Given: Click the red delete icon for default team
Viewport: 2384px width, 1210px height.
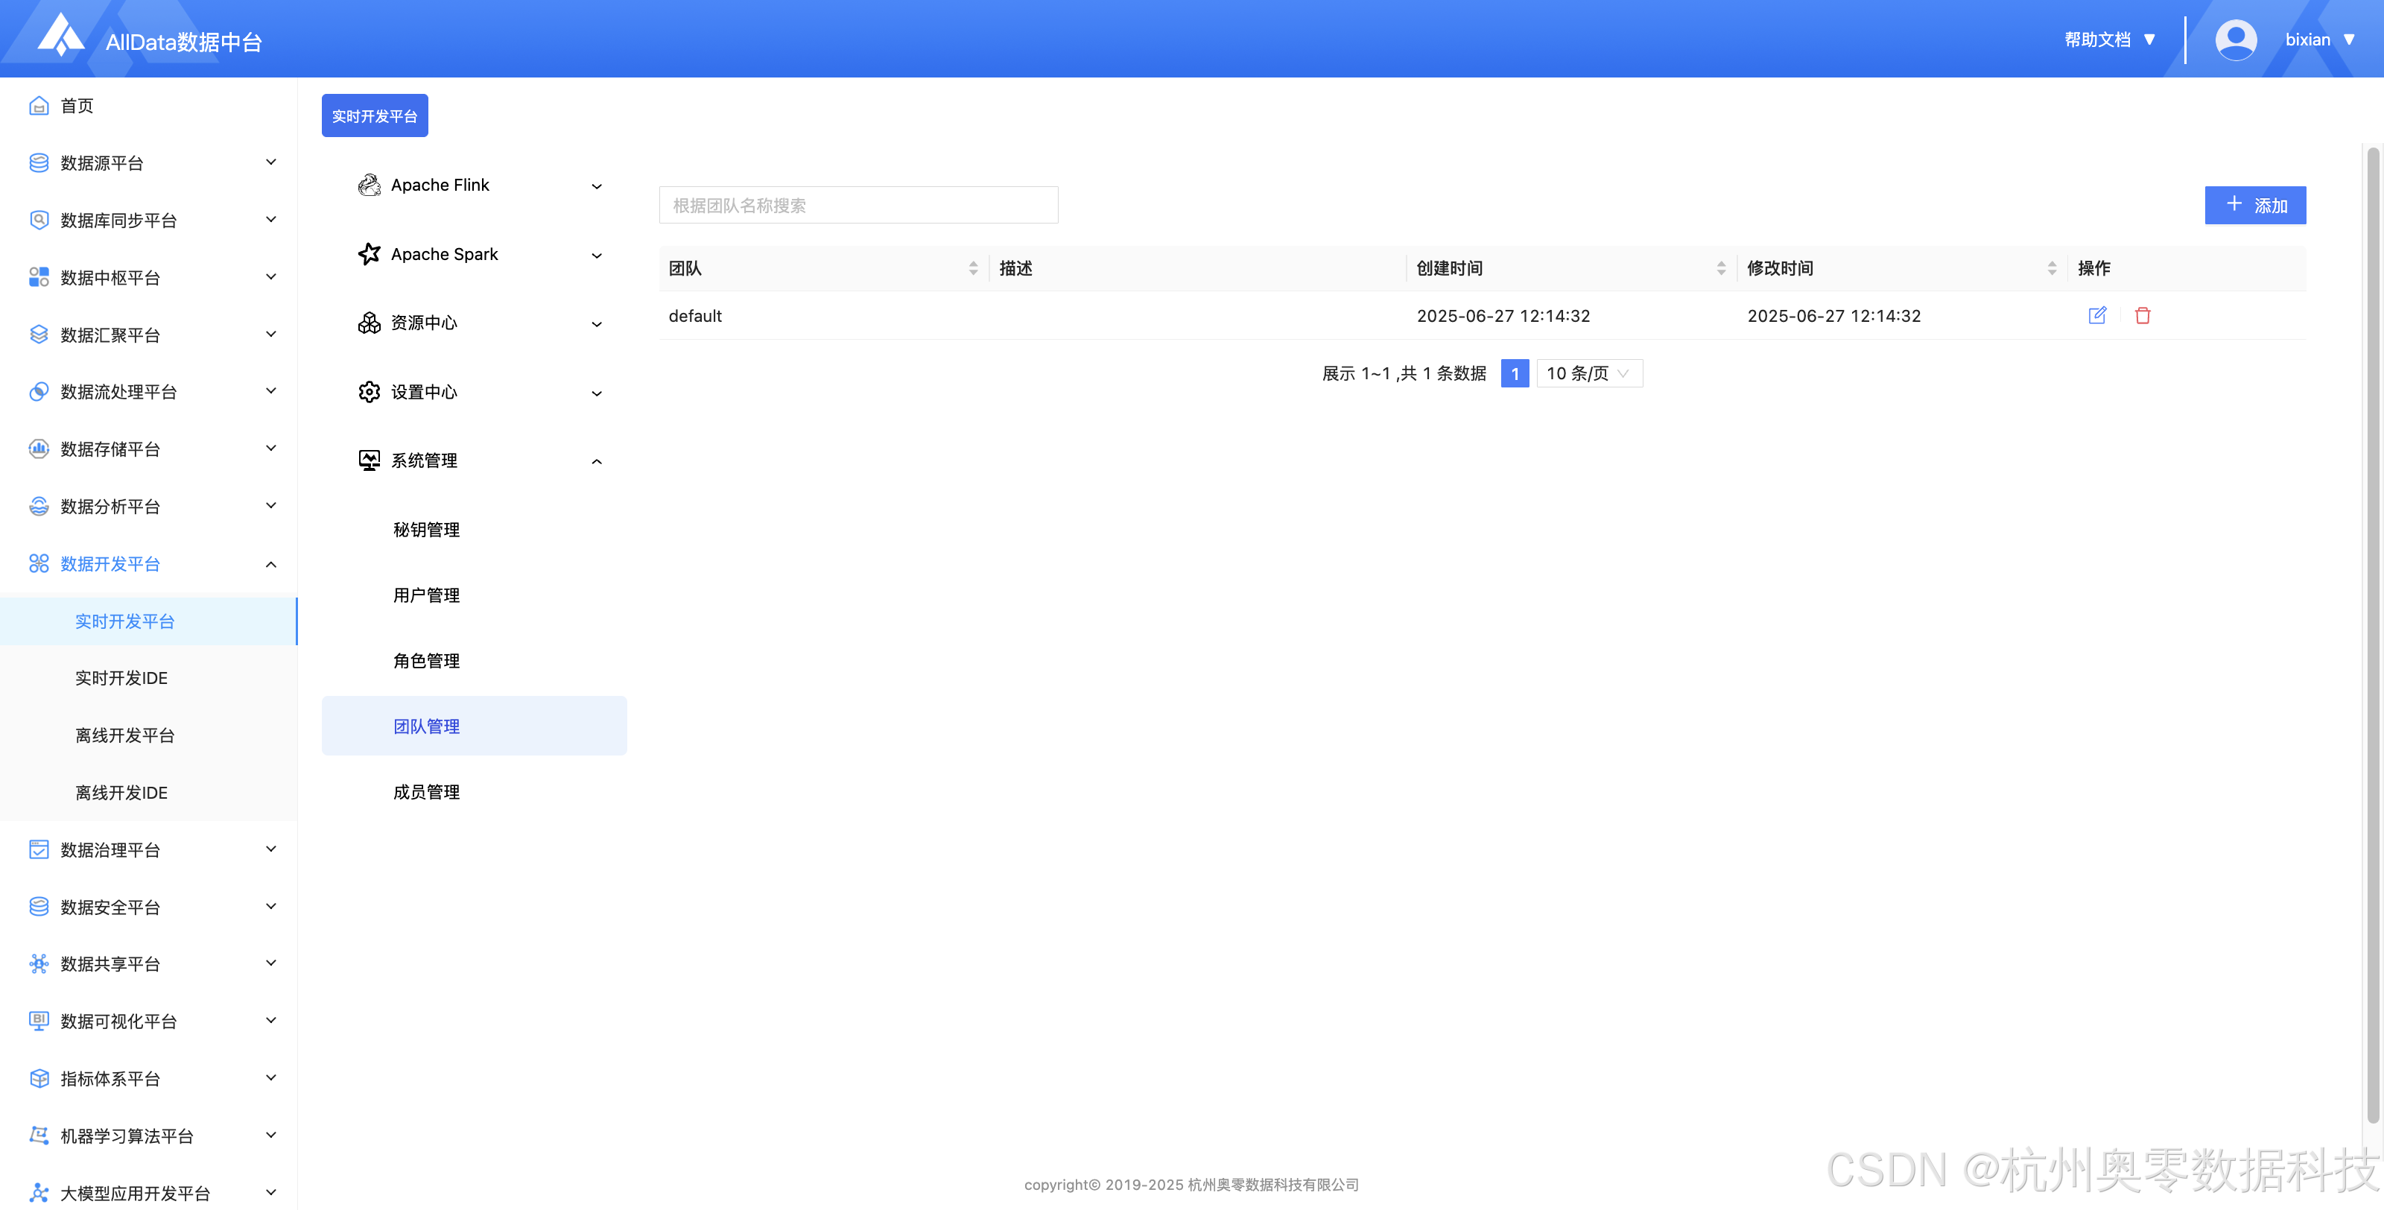Looking at the screenshot, I should (2143, 316).
